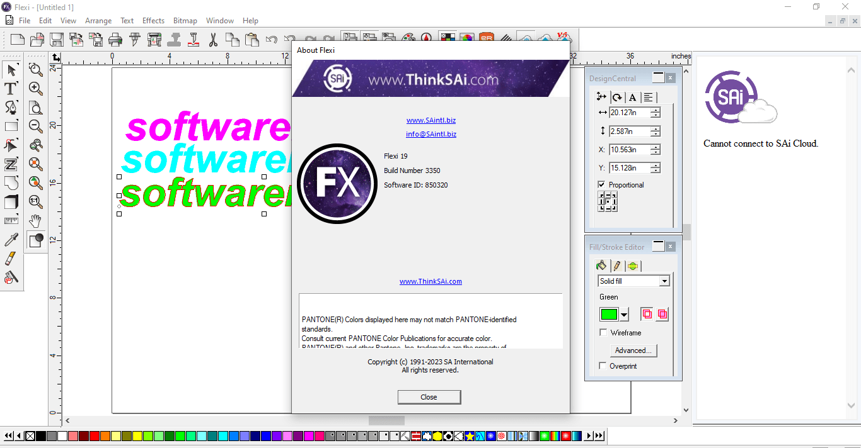Open the View menu
Image resolution: width=861 pixels, height=448 pixels.
point(68,21)
